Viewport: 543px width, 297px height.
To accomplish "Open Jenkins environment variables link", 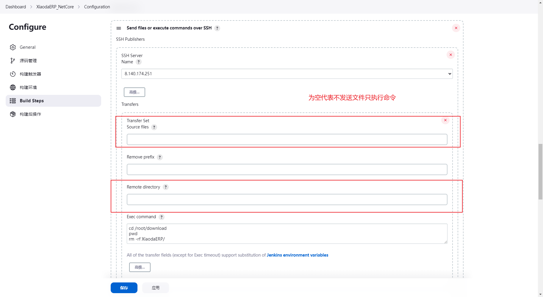I will [x=297, y=255].
